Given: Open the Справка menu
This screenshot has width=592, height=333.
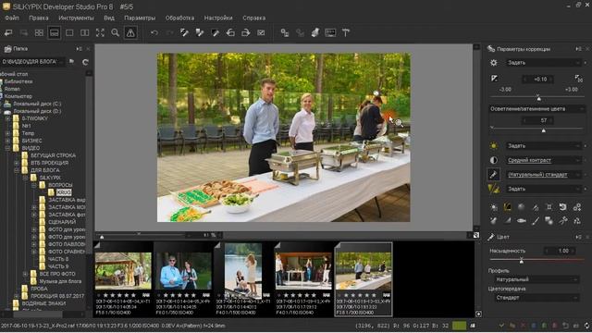Looking at the screenshot, I should (253, 18).
